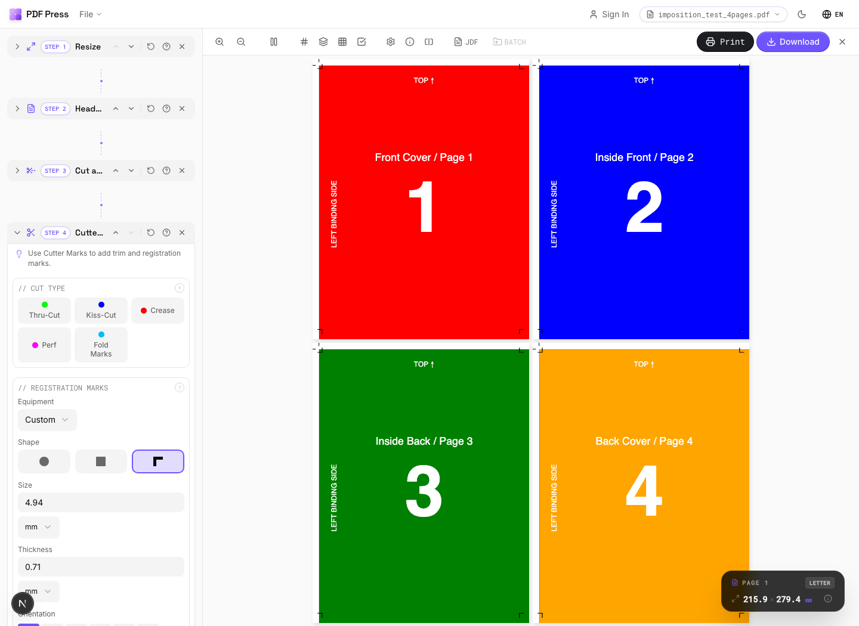The height and width of the screenshot is (626, 859).
Task: Click the checked-box preflight icon in toolbar
Action: tap(361, 42)
